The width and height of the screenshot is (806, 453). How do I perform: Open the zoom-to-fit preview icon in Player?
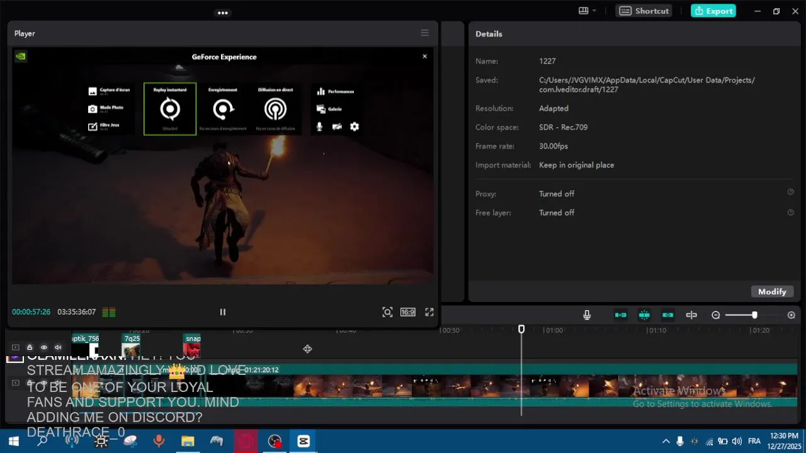tap(387, 312)
